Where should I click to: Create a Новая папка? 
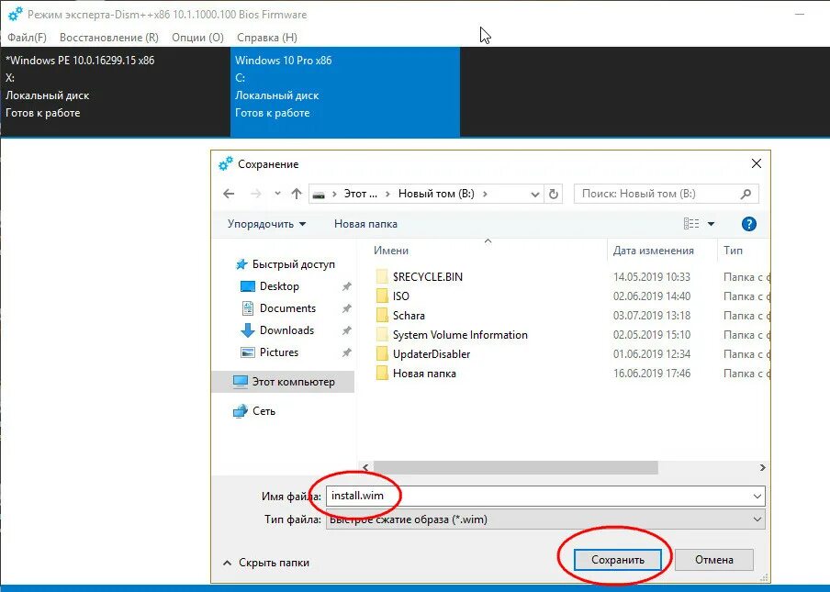pyautogui.click(x=365, y=224)
